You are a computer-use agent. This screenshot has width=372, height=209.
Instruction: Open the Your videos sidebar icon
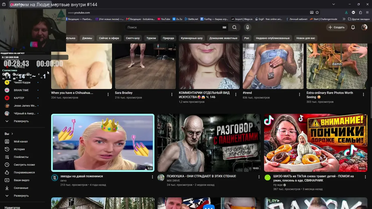pyautogui.click(x=7, y=180)
